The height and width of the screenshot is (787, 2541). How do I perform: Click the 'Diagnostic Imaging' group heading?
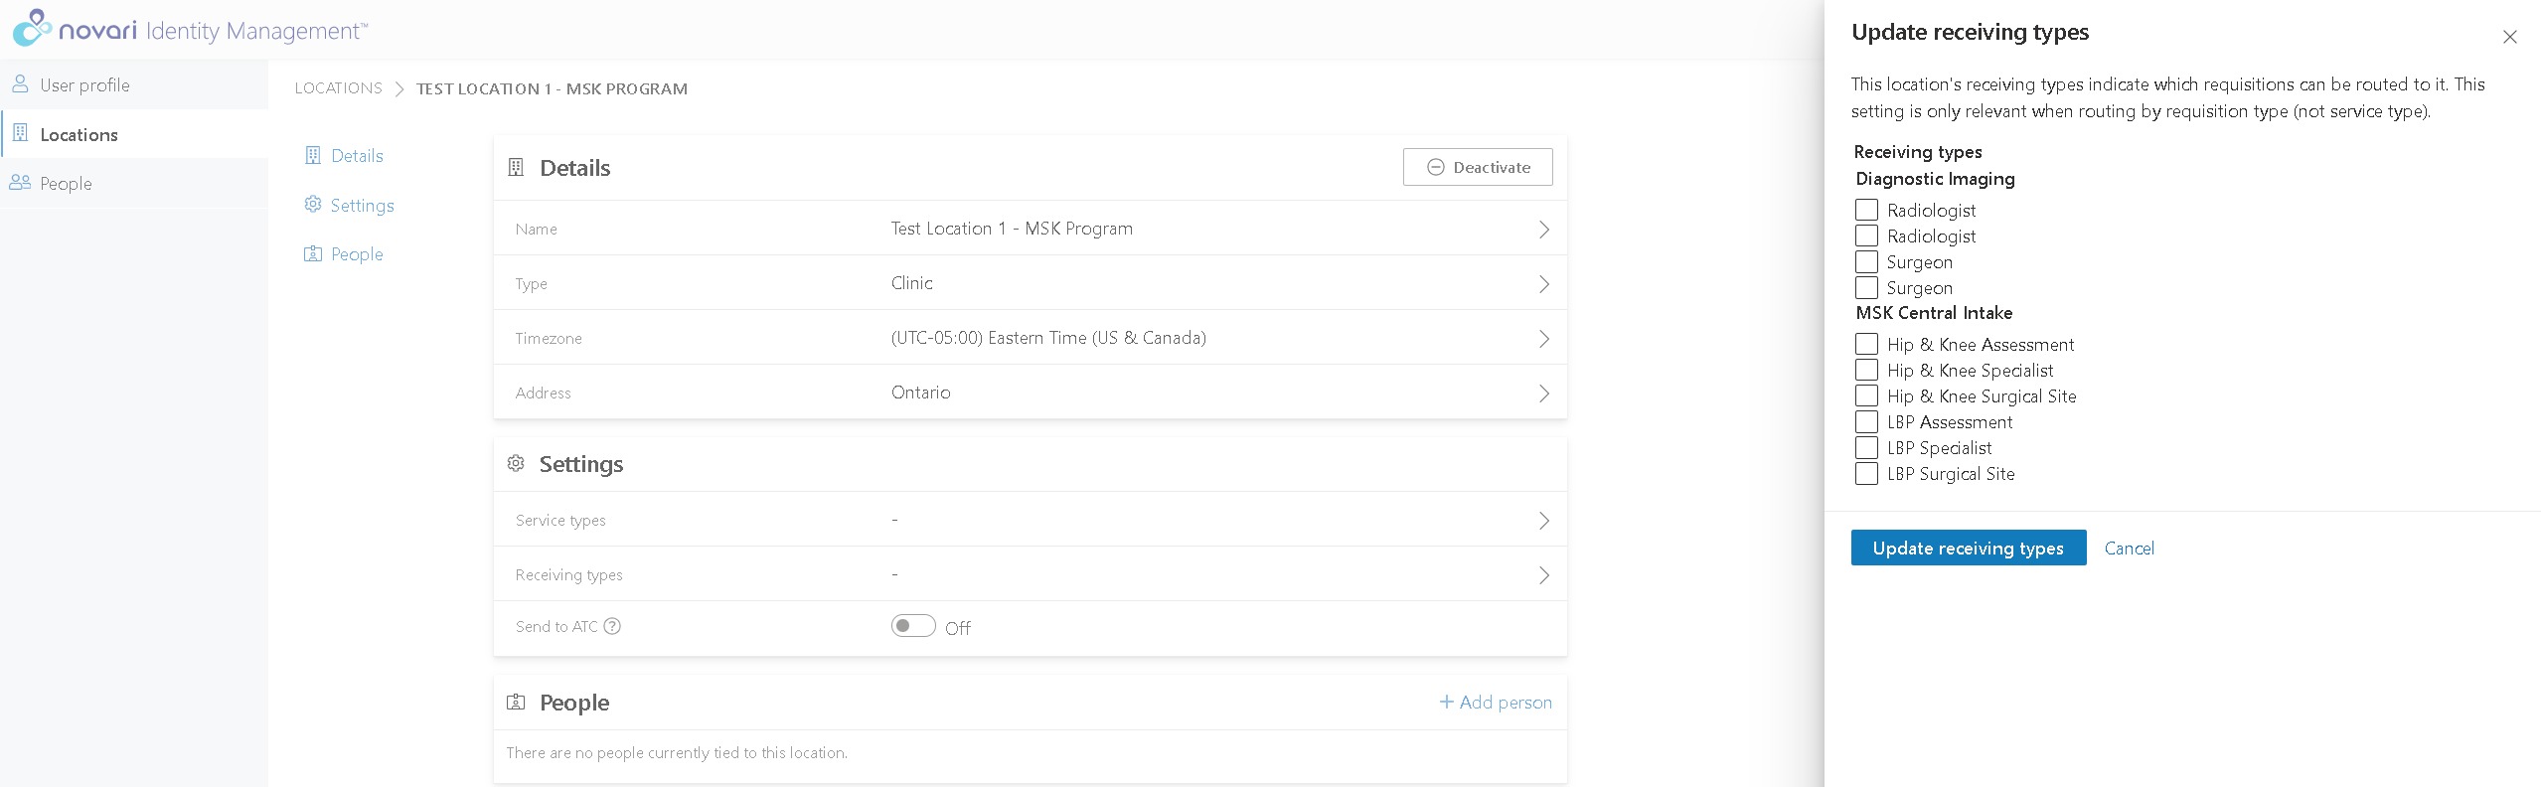(1935, 179)
